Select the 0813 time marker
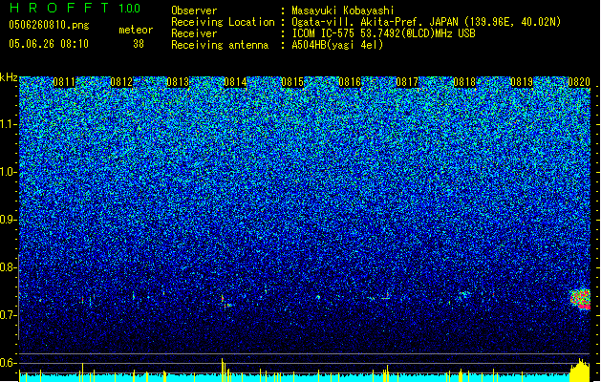This screenshot has width=601, height=382. pos(179,82)
